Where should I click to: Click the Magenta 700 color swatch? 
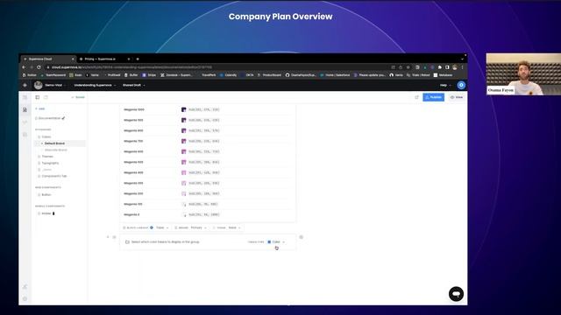pos(183,141)
